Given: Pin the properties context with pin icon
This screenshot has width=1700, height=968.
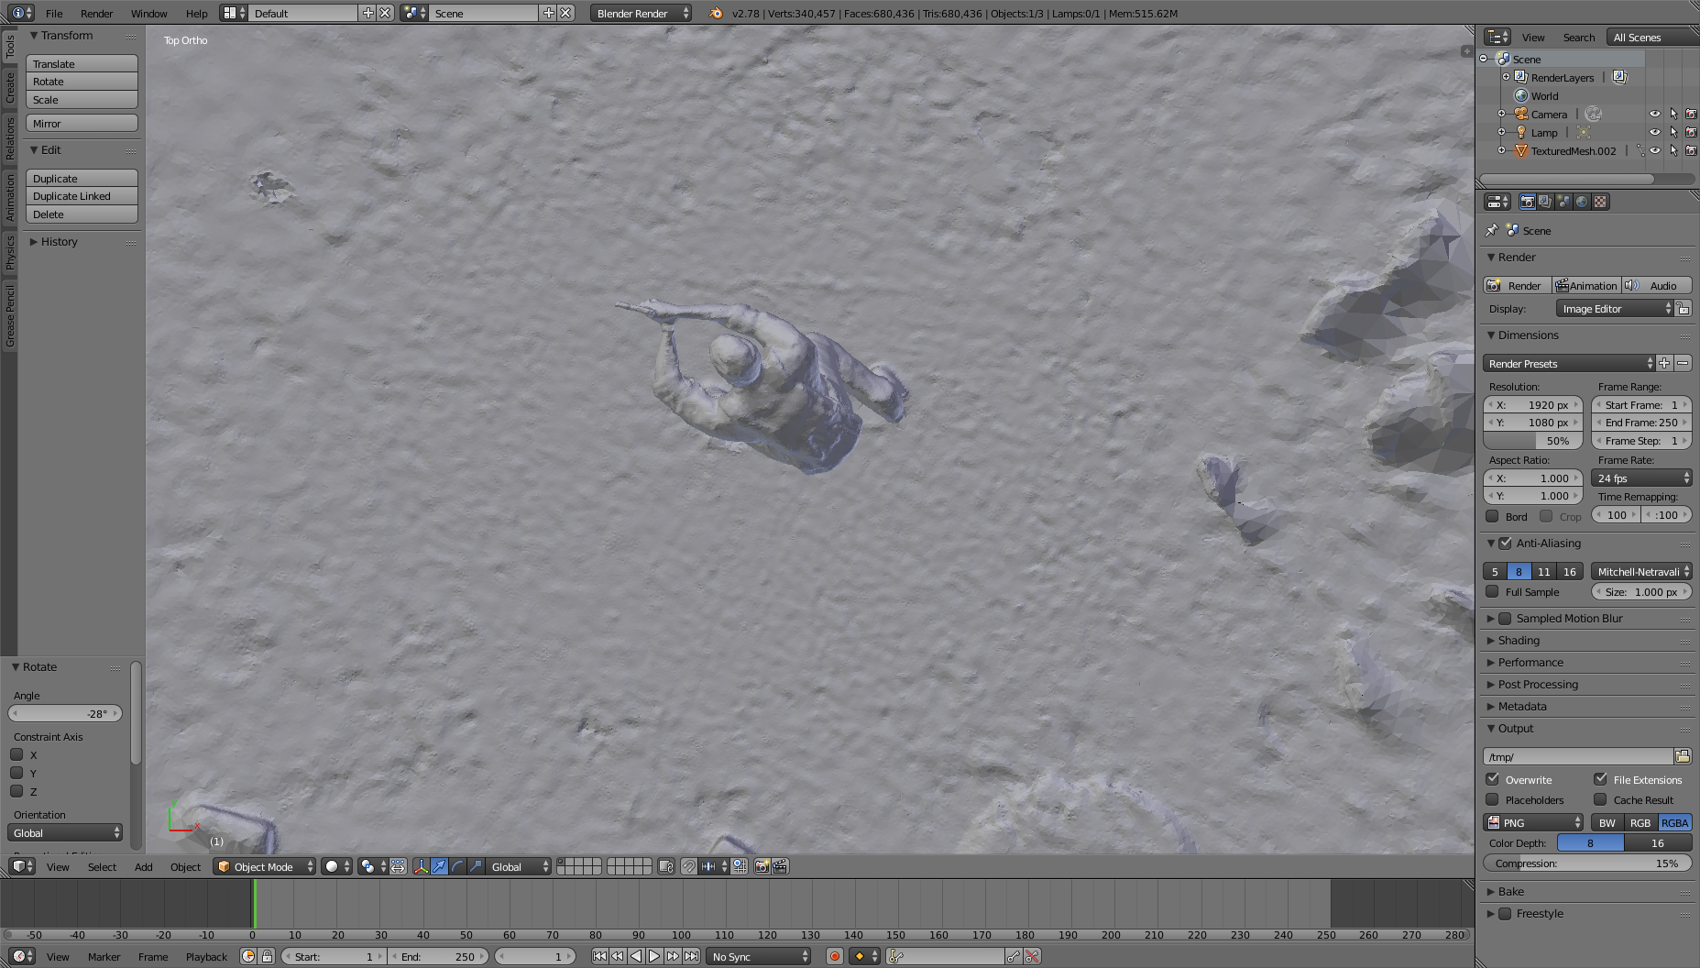Looking at the screenshot, I should coord(1491,230).
